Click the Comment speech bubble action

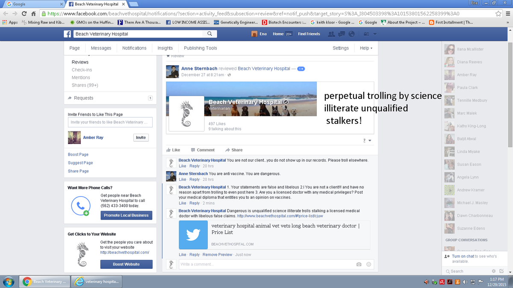(203, 150)
